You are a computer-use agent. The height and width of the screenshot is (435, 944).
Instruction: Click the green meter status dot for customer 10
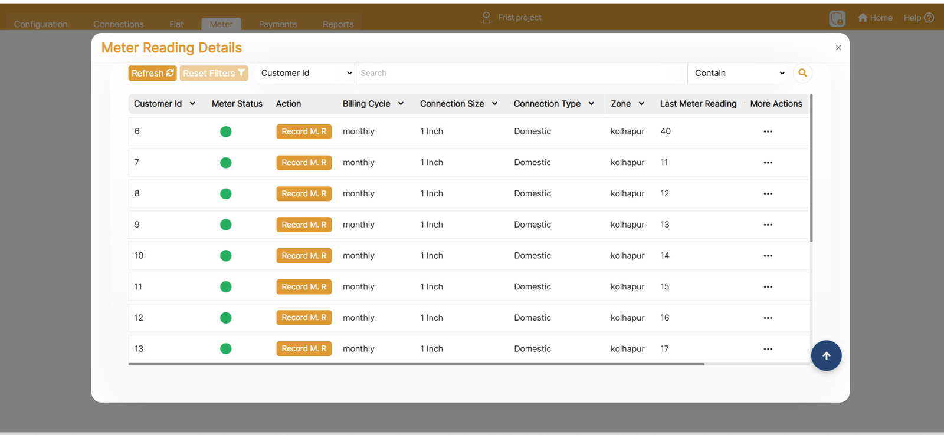(225, 256)
